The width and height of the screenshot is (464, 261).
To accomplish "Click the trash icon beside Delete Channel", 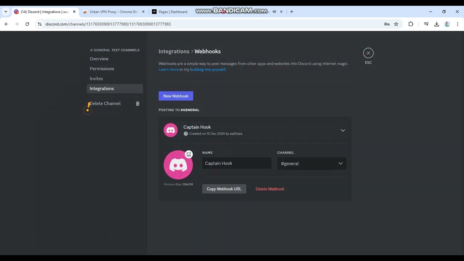I will 137,104.
